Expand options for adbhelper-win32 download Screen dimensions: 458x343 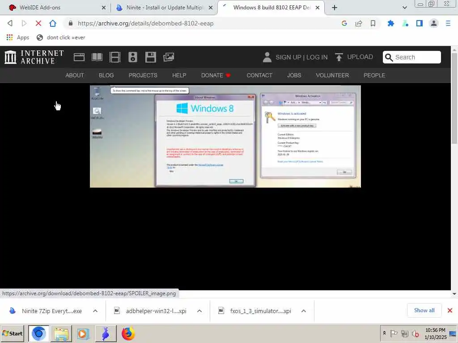click(x=199, y=311)
